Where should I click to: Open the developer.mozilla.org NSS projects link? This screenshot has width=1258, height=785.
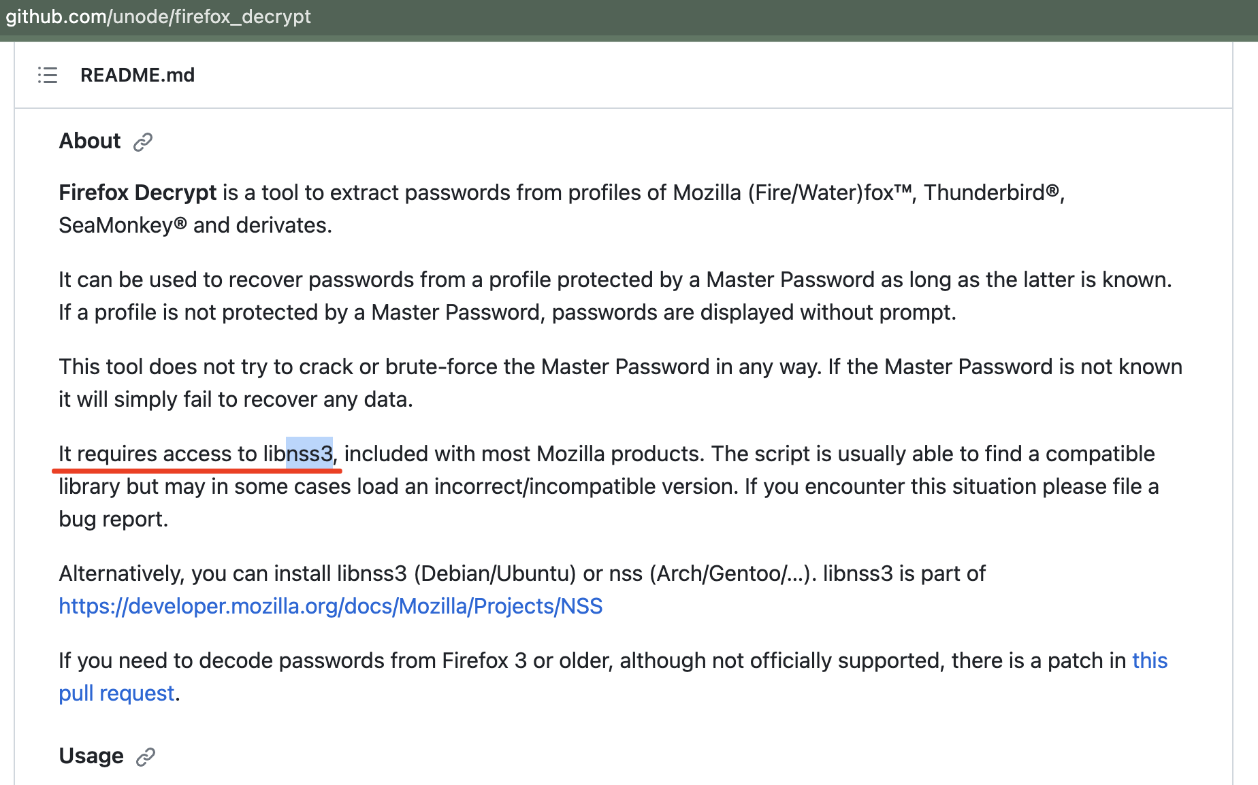click(330, 606)
